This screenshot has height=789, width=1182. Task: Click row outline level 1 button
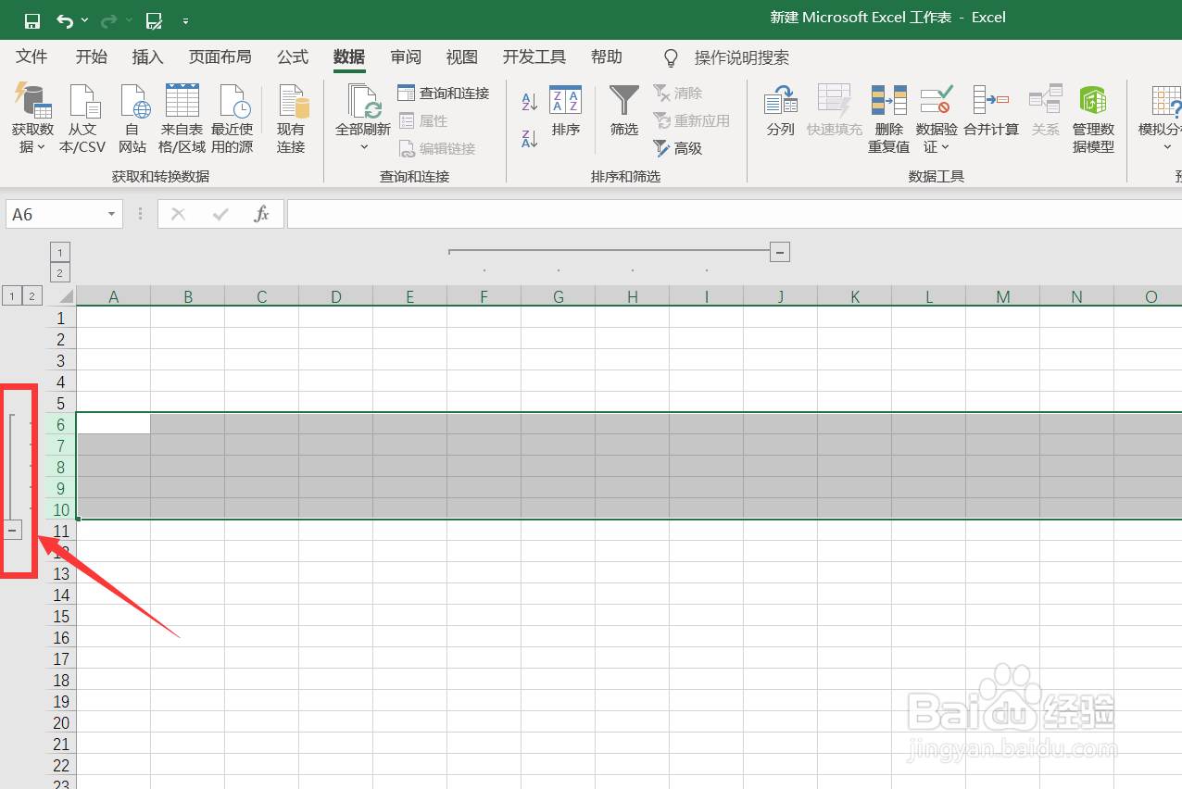pyautogui.click(x=11, y=296)
